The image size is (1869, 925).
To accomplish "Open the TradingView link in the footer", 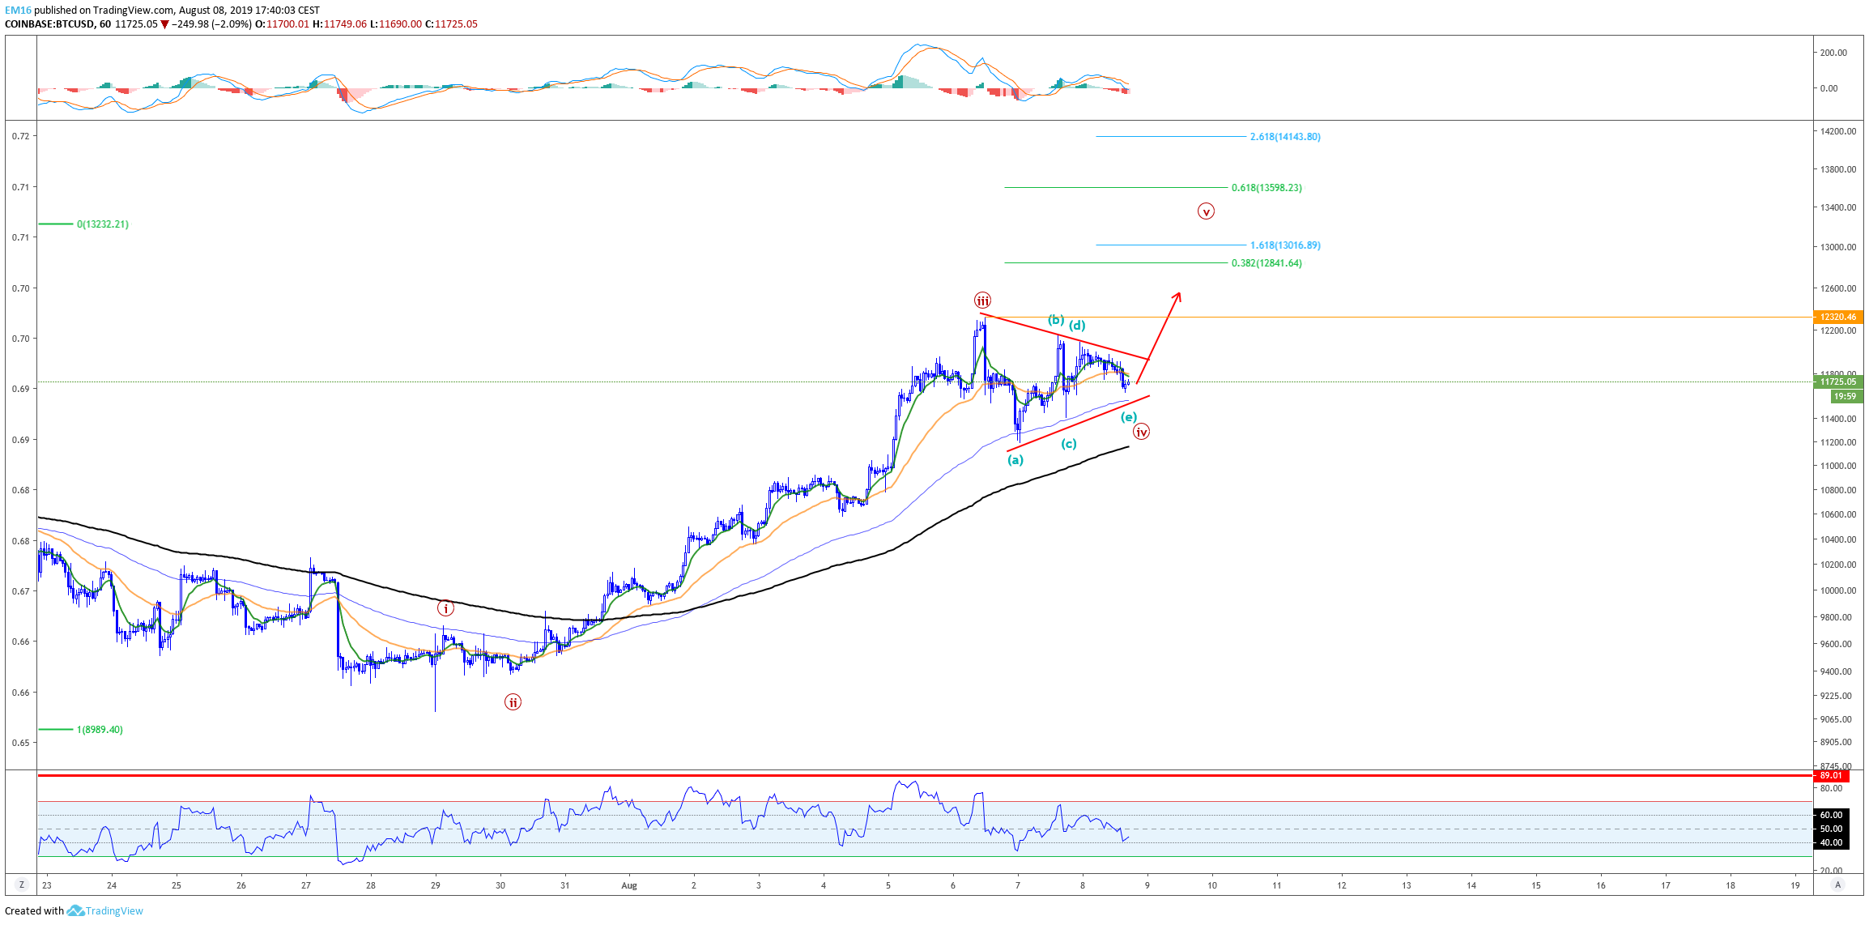I will coord(114,910).
